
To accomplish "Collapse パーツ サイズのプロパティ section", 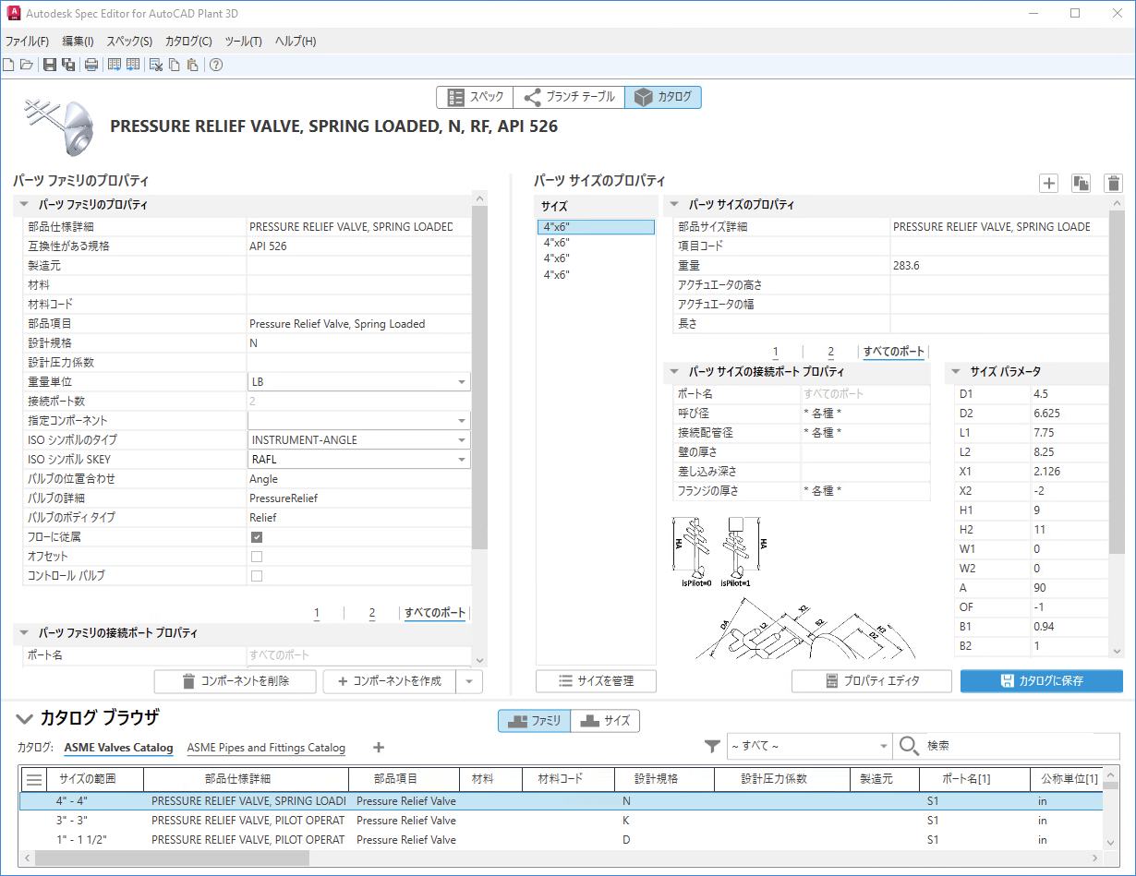I will [x=674, y=205].
